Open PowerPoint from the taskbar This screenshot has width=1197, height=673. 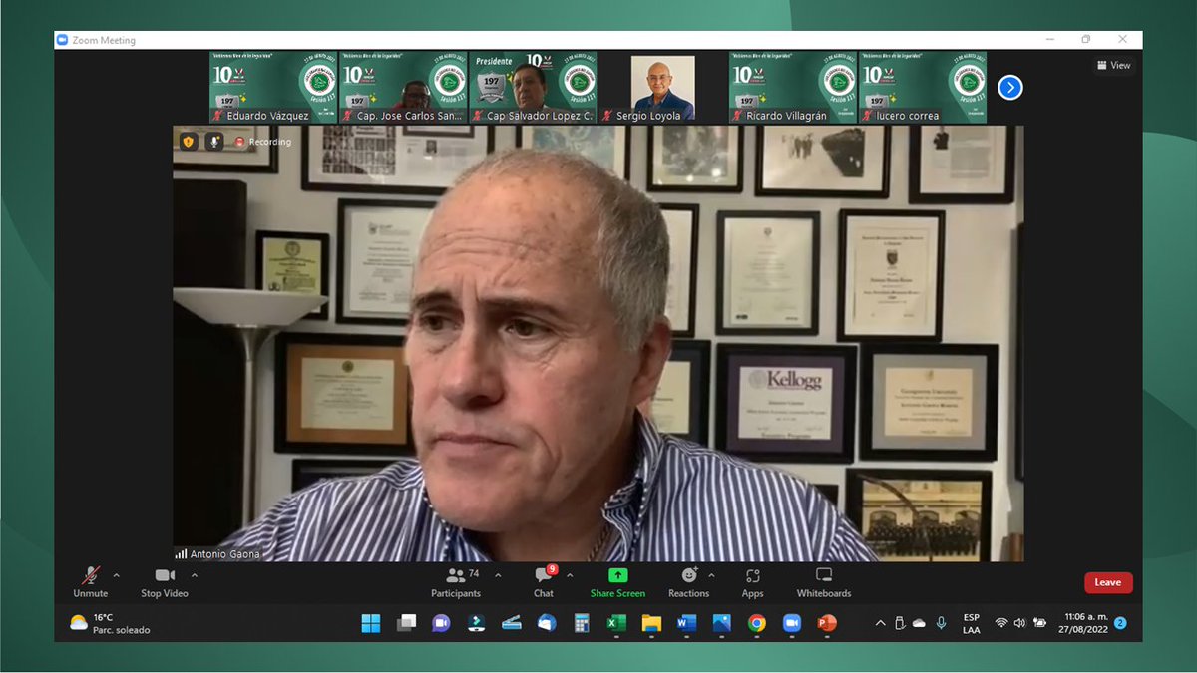click(x=827, y=623)
